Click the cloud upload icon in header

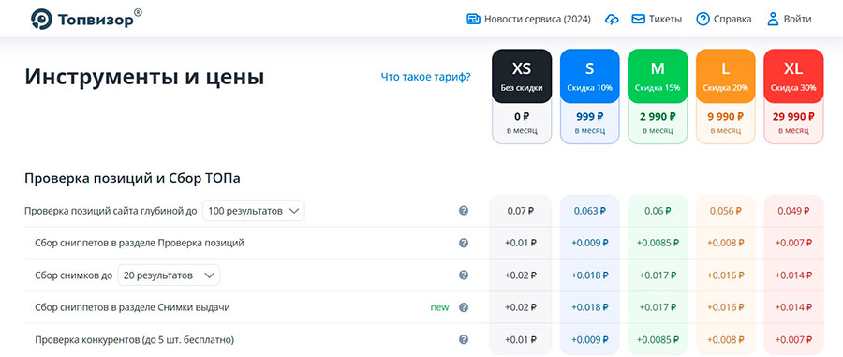(x=612, y=20)
